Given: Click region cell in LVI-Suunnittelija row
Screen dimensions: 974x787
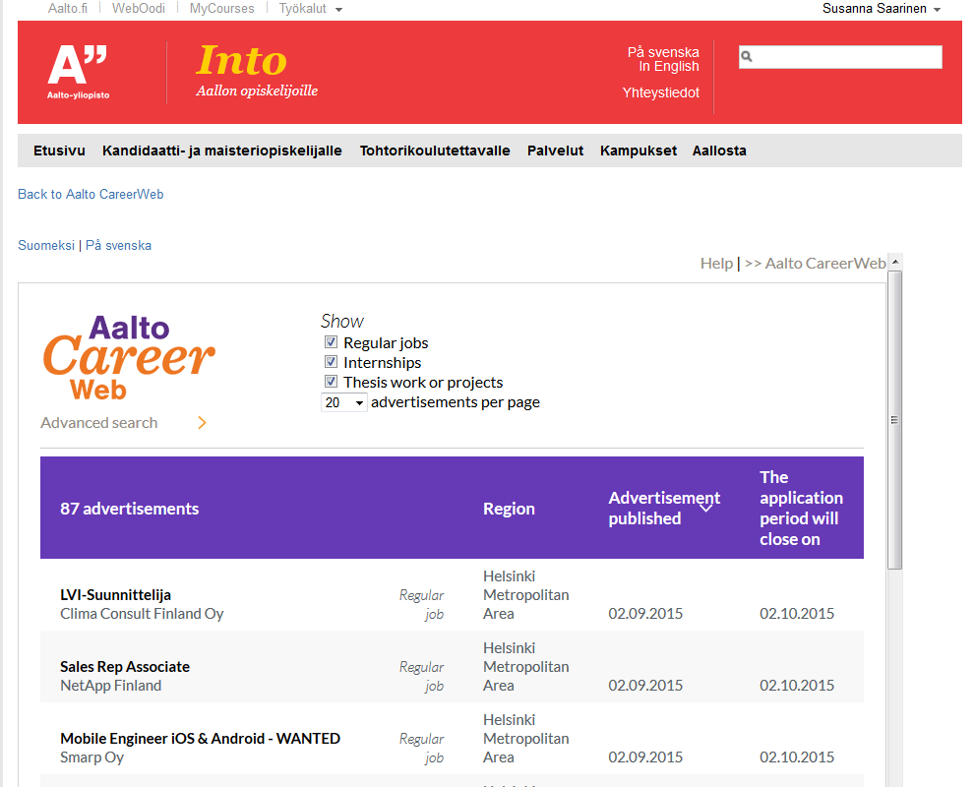Looking at the screenshot, I should coord(526,595).
